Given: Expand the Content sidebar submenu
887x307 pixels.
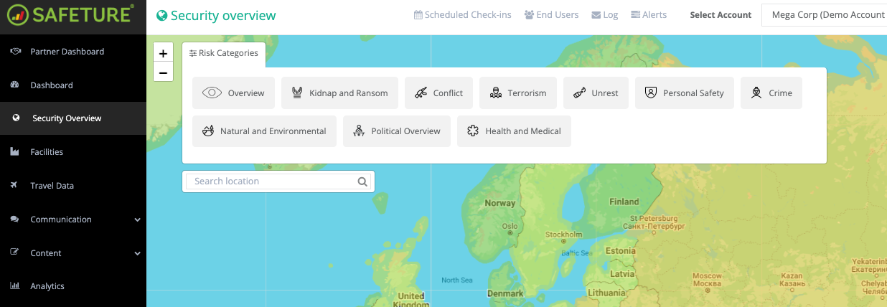Looking at the screenshot, I should (137, 253).
